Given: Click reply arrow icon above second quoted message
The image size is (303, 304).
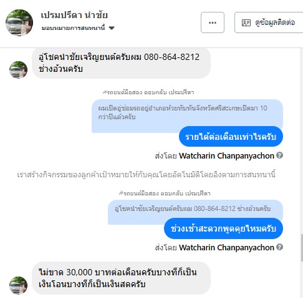Looking at the screenshot, I should click(x=121, y=193).
